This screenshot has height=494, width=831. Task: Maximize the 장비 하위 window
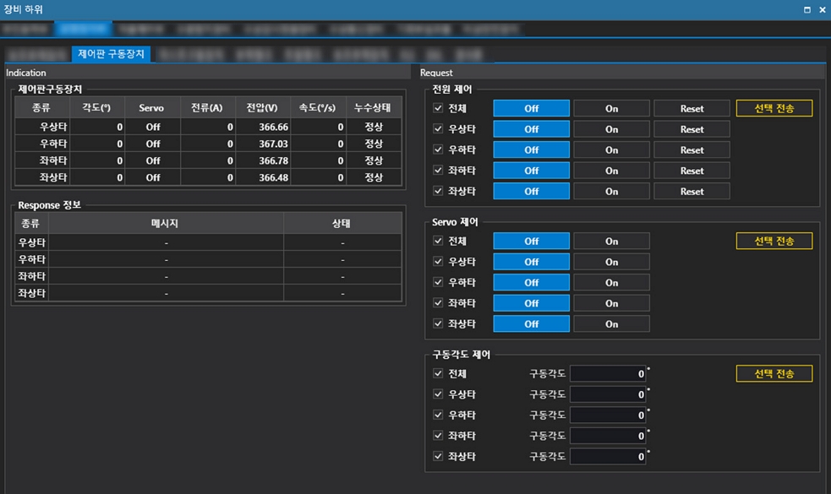click(x=806, y=9)
